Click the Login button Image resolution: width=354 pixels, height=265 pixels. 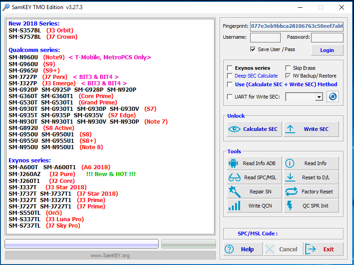click(327, 50)
